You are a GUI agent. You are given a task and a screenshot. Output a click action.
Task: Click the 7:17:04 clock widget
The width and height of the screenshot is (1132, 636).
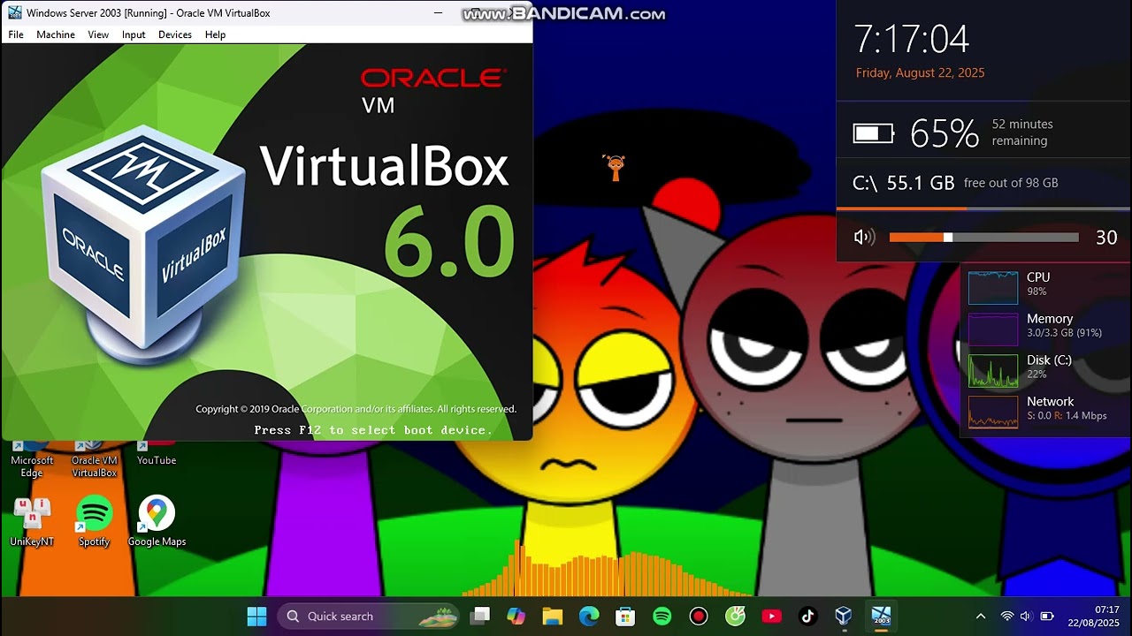(x=912, y=40)
